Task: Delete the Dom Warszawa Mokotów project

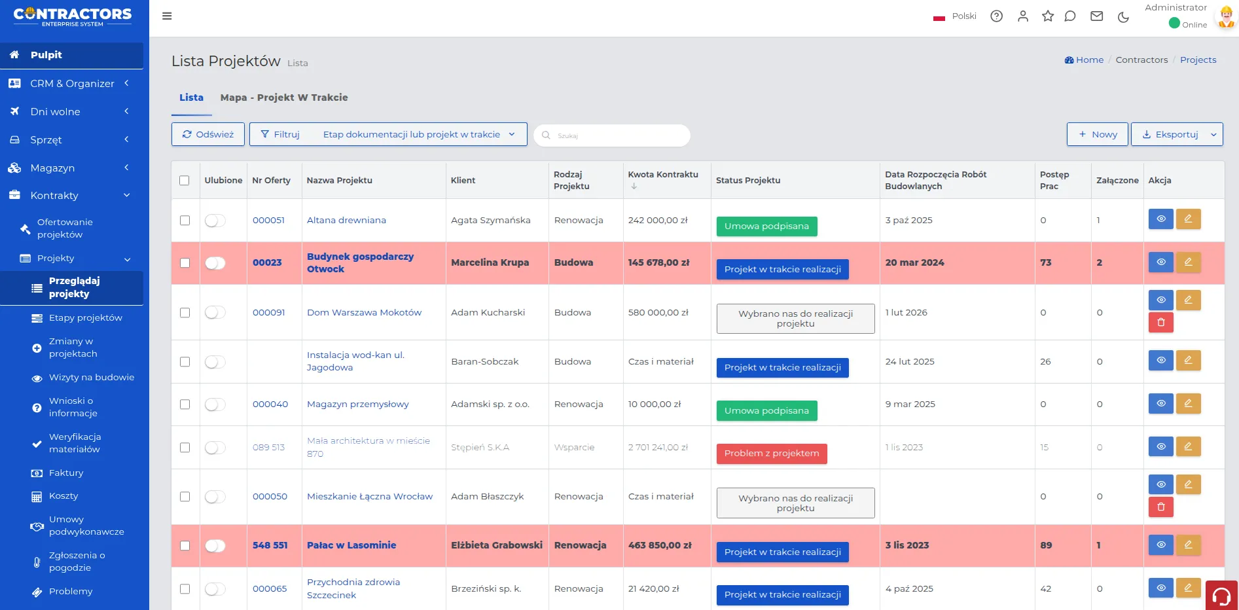Action: click(x=1160, y=322)
